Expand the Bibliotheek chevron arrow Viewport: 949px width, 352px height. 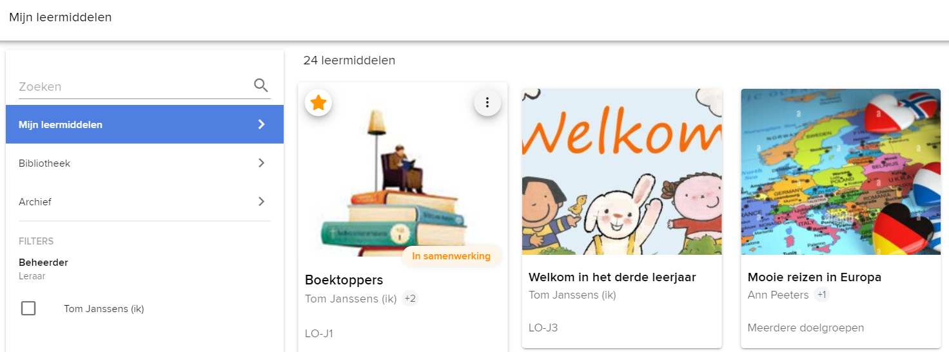[261, 163]
